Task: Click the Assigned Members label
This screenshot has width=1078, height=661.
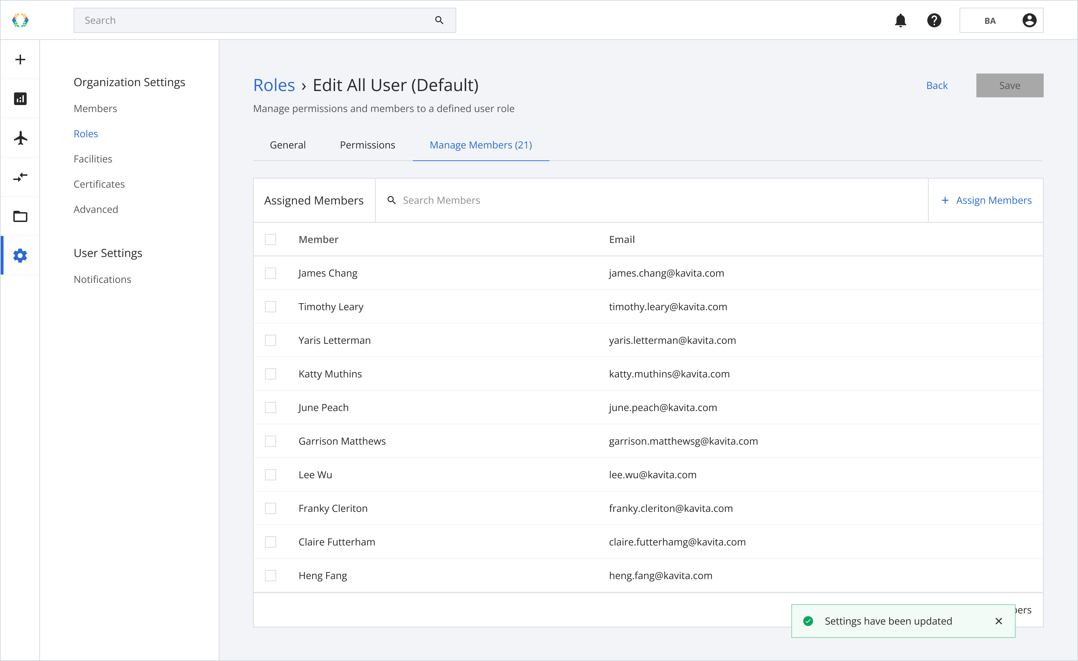Action: point(314,201)
